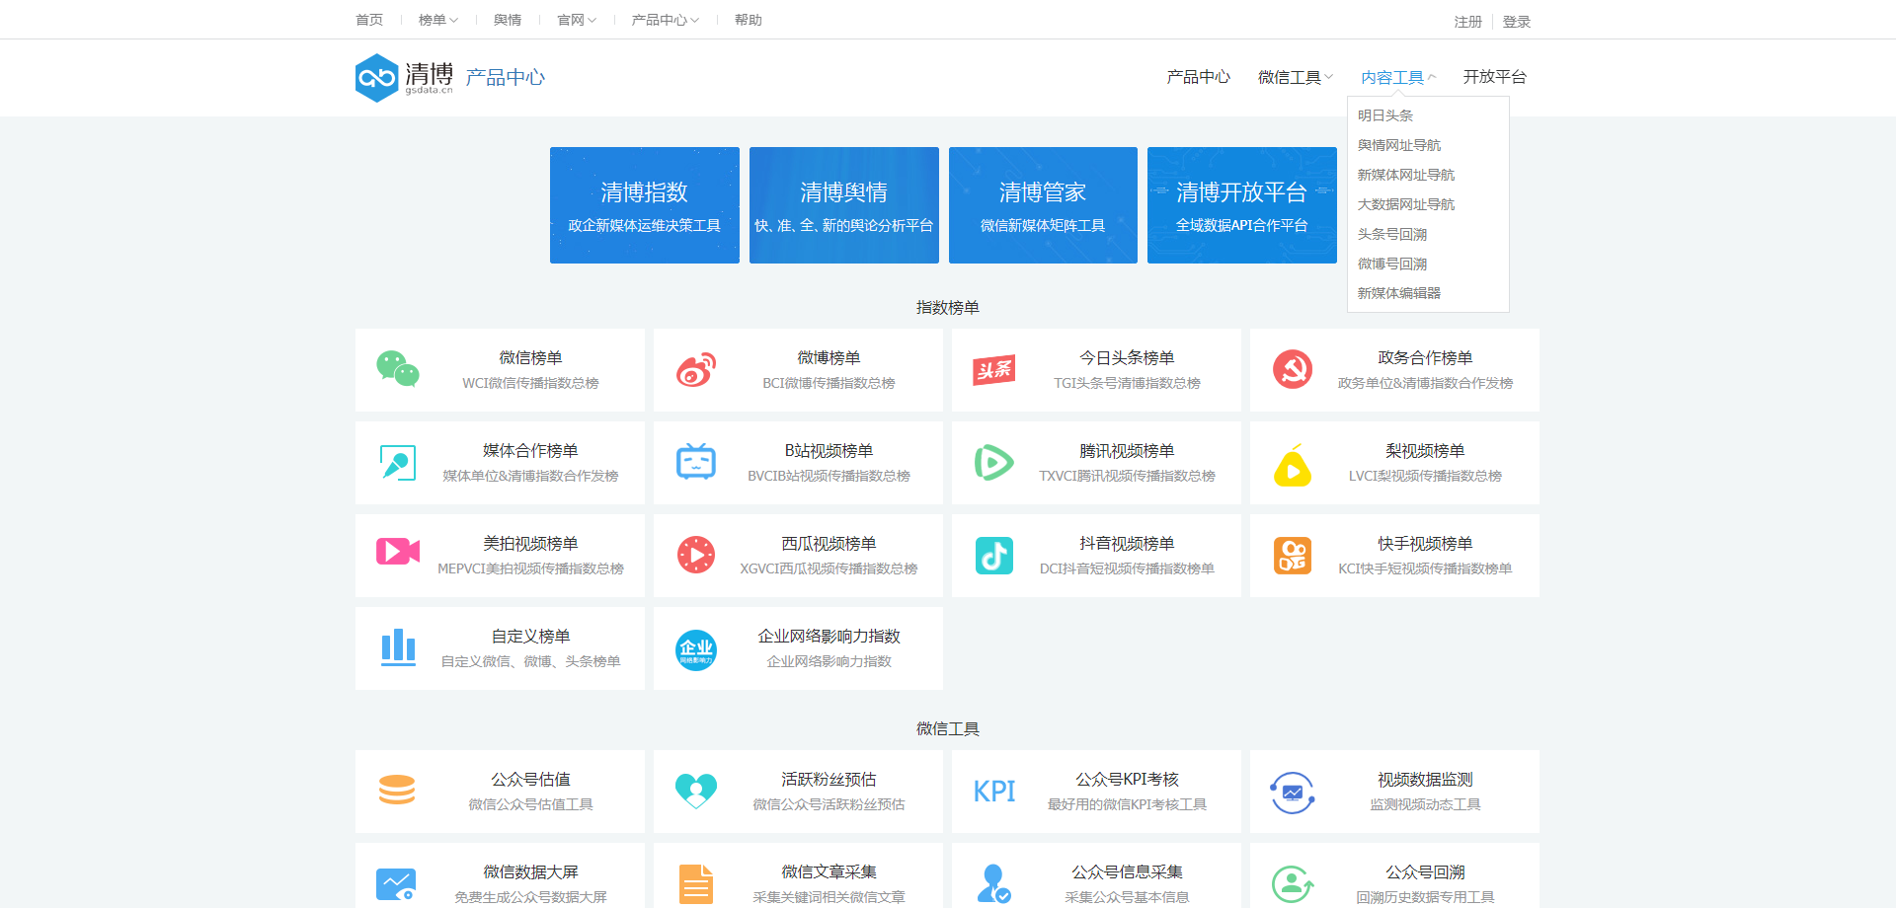Open the 微博榜单 Weibo icon
Image resolution: width=1896 pixels, height=908 pixels.
click(x=696, y=370)
